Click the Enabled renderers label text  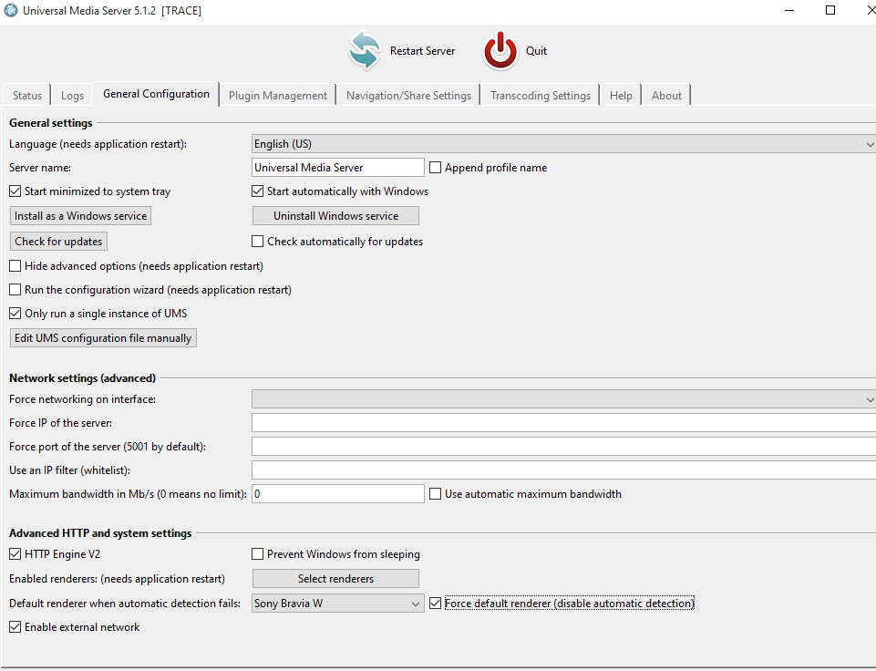click(x=117, y=579)
